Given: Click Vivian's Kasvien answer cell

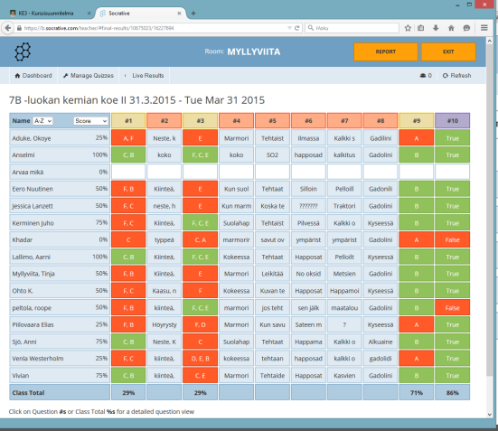Looking at the screenshot, I should (344, 375).
